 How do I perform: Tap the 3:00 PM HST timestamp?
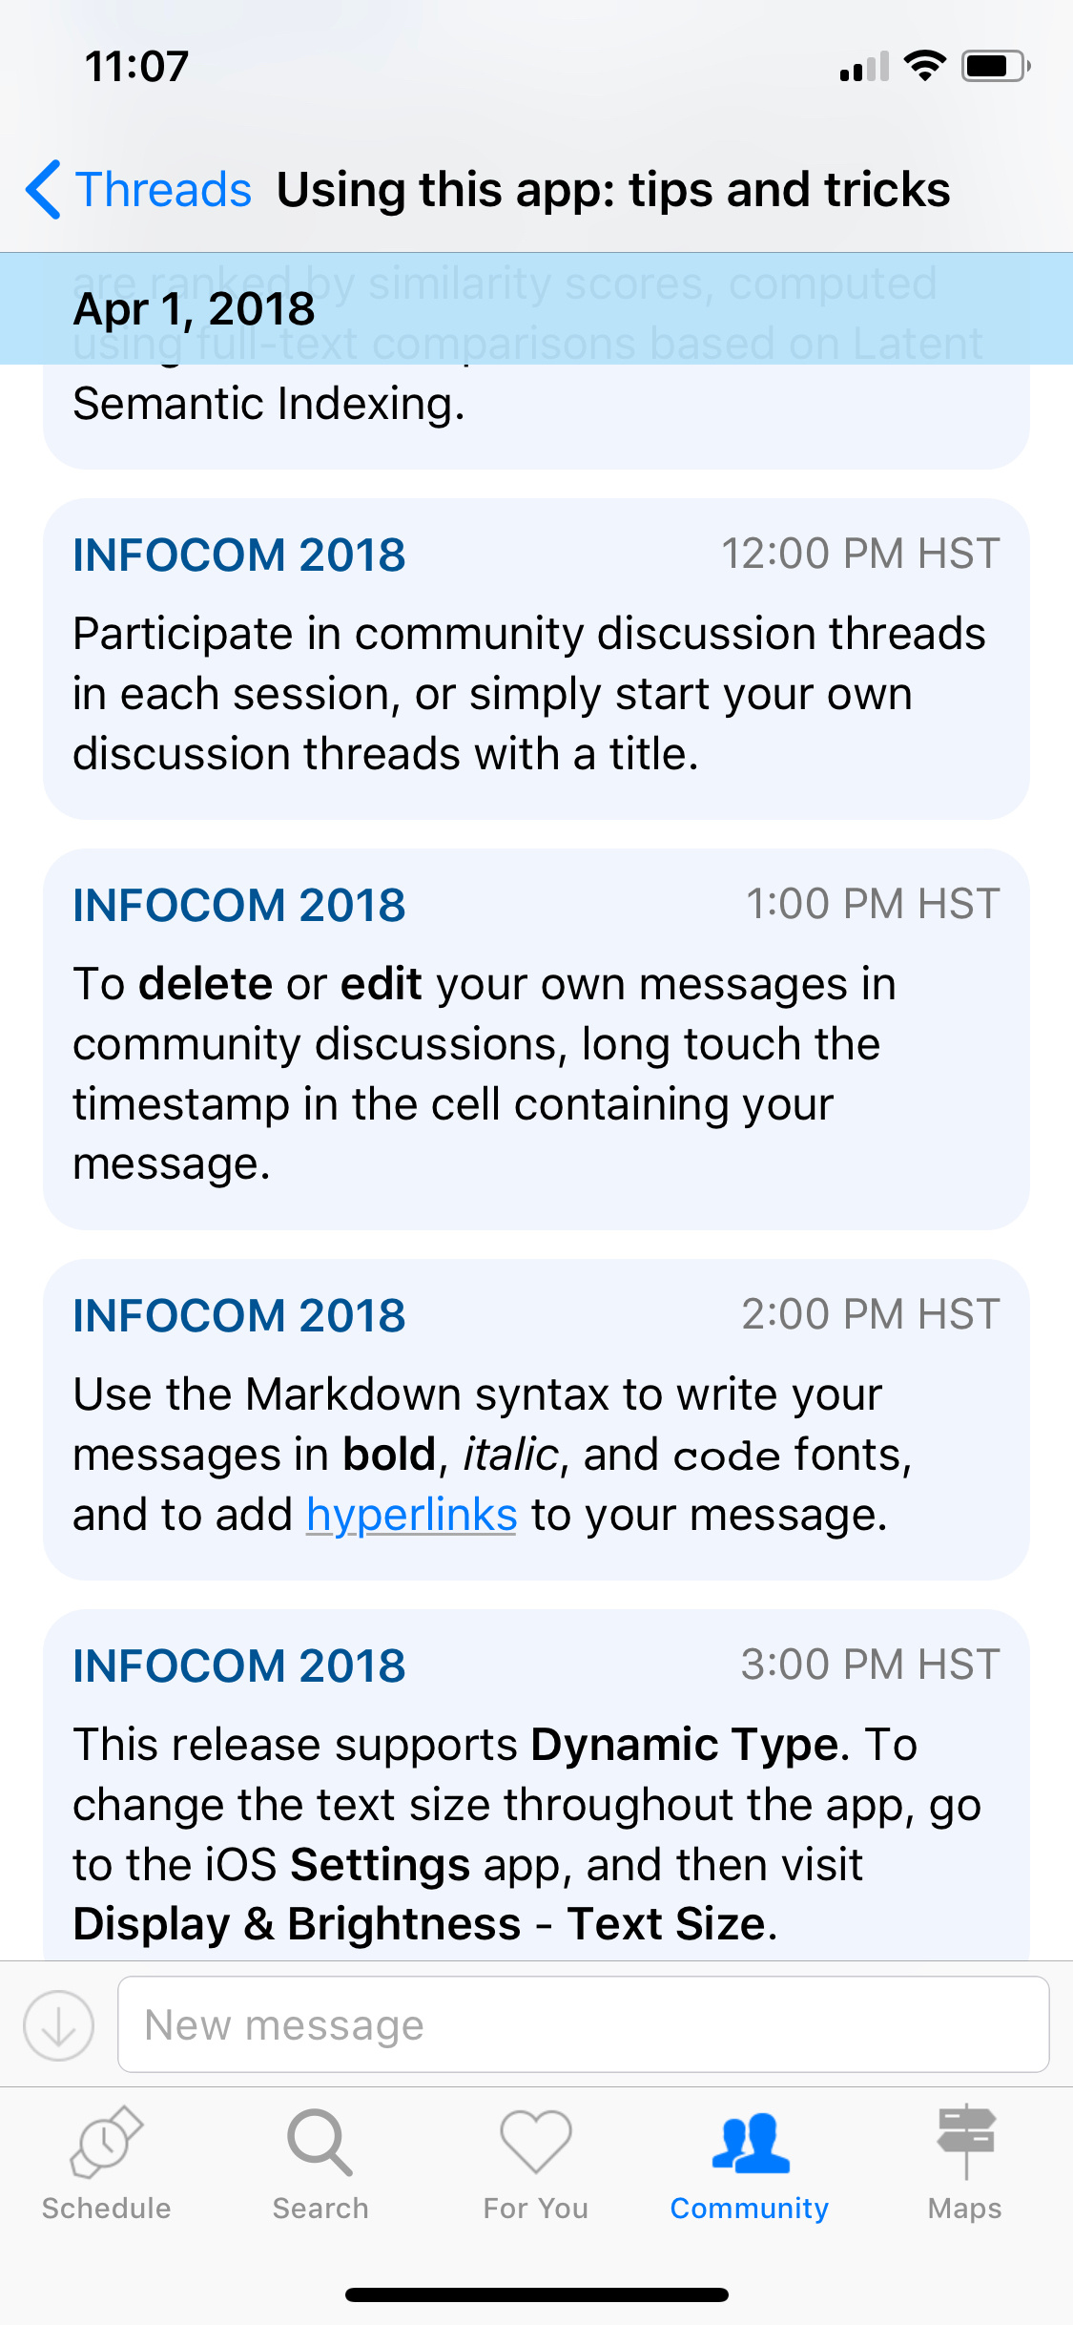(x=870, y=1665)
